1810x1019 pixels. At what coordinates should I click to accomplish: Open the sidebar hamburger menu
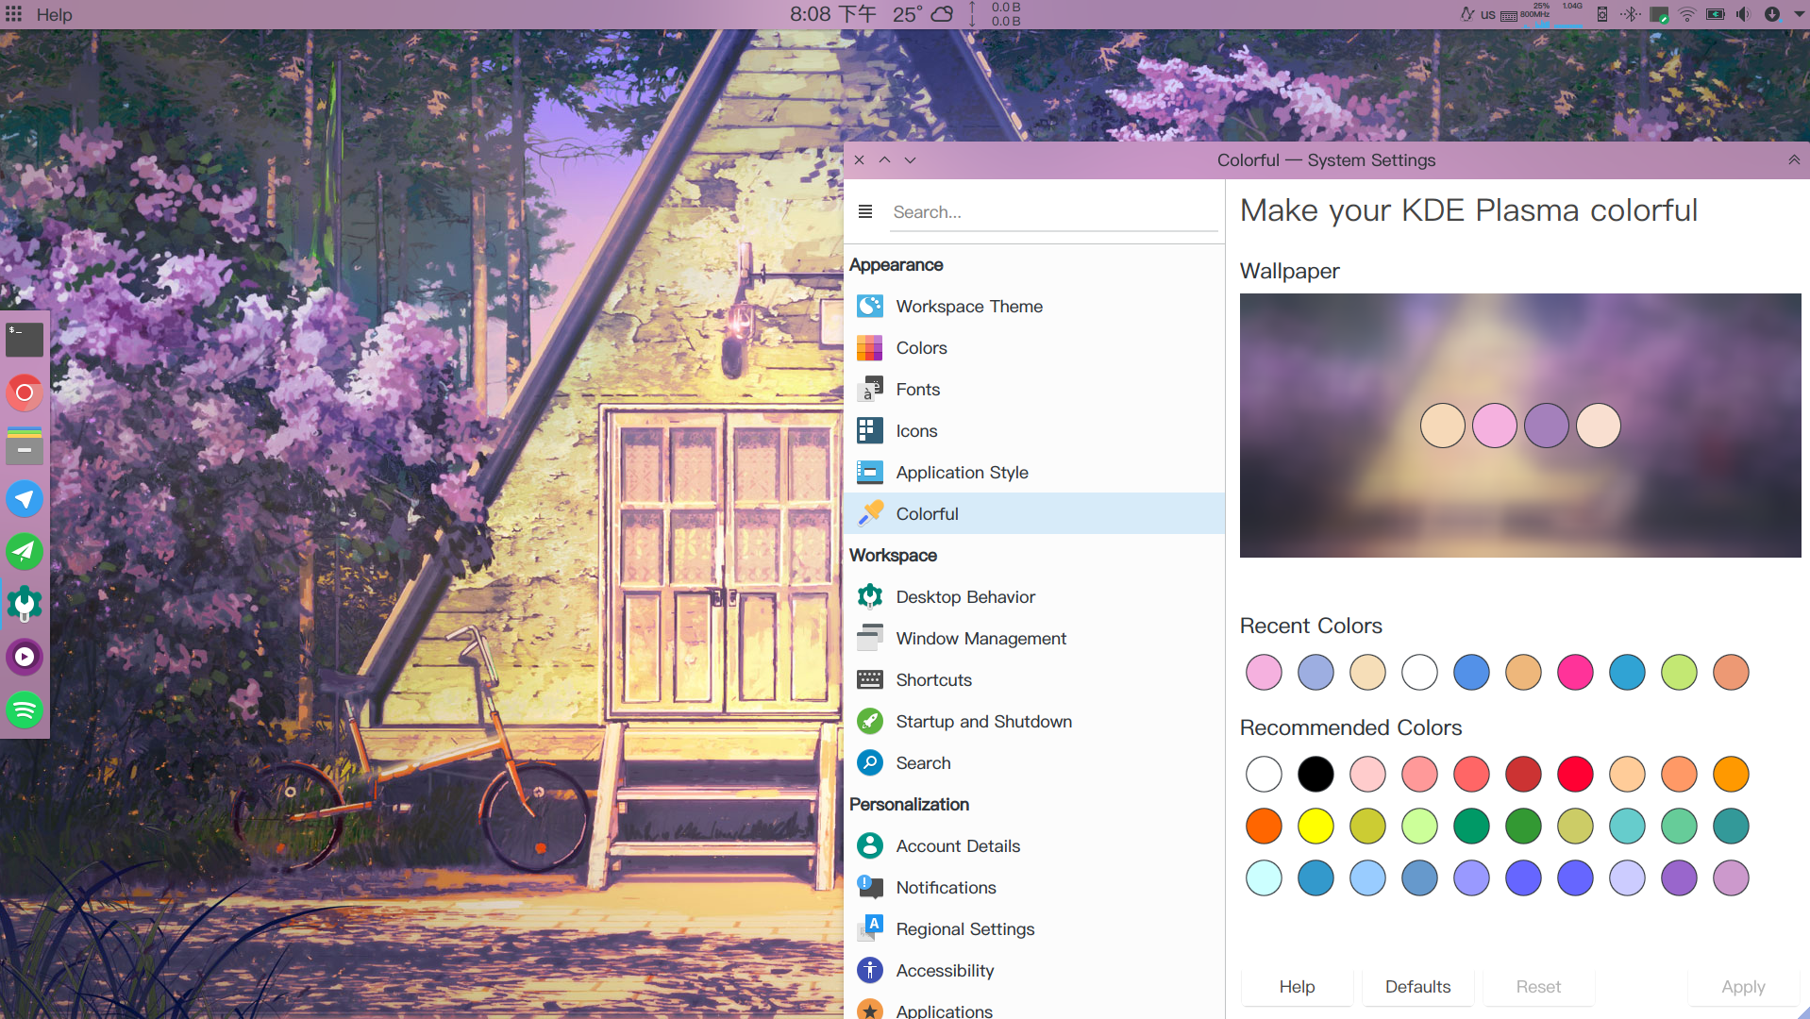tap(865, 211)
